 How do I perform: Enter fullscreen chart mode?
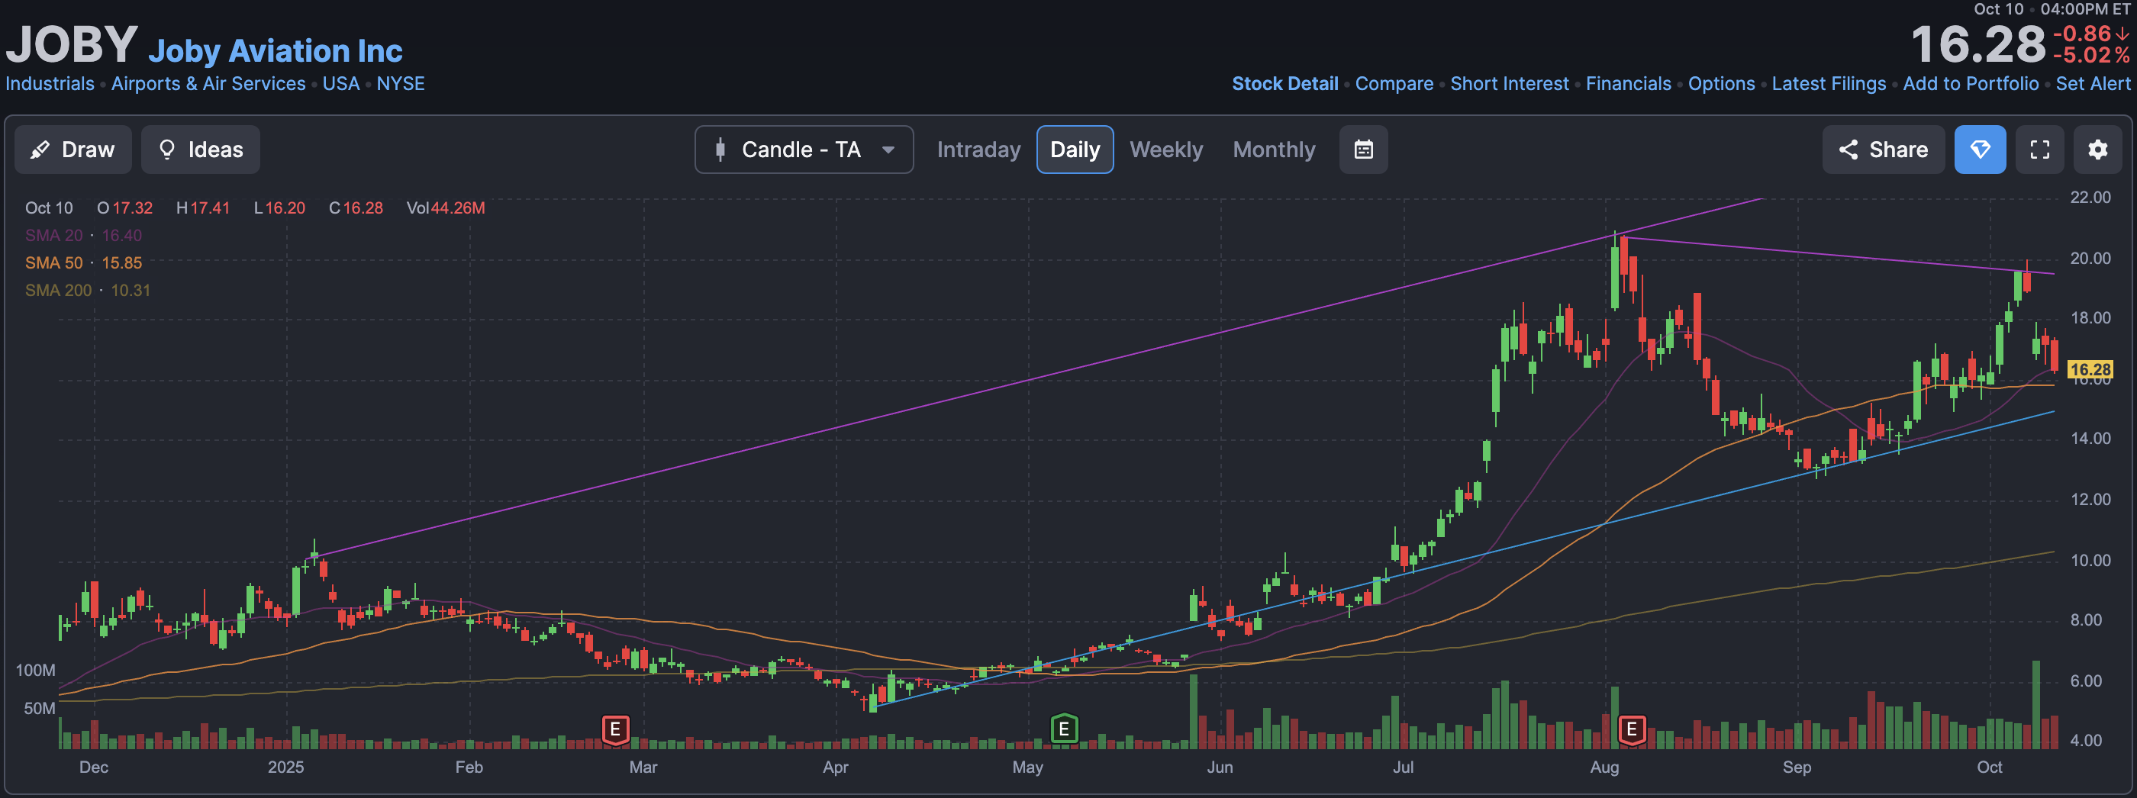tap(2039, 150)
